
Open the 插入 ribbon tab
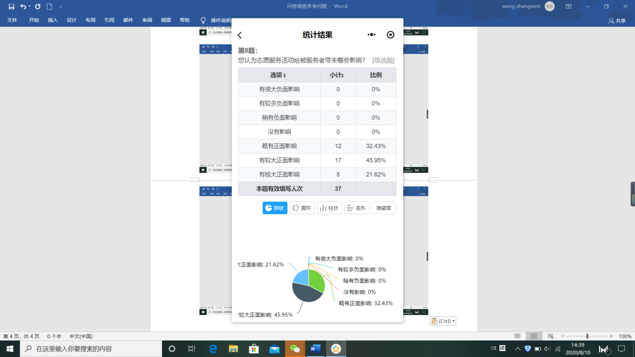pos(53,20)
